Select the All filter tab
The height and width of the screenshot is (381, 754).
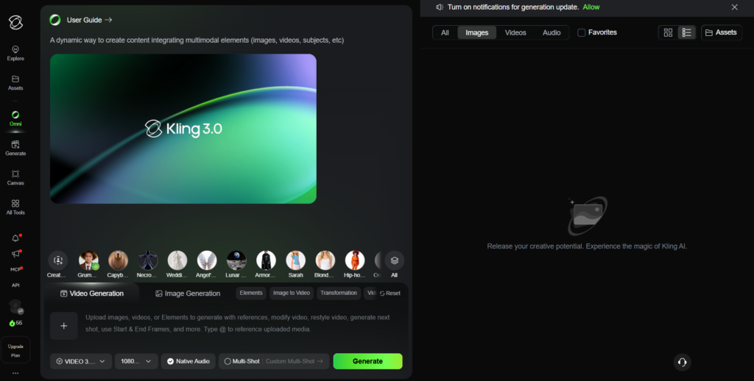pos(445,32)
